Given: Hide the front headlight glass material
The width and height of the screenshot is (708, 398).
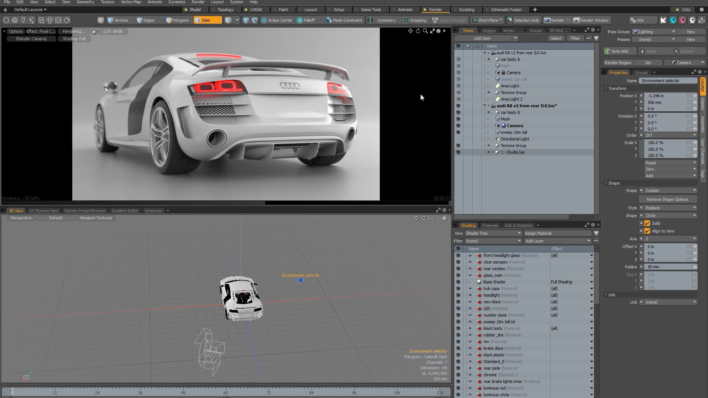Looking at the screenshot, I should pos(458,255).
